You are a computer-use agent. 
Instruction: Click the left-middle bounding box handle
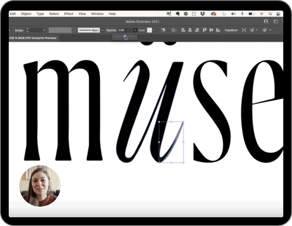click(x=159, y=142)
